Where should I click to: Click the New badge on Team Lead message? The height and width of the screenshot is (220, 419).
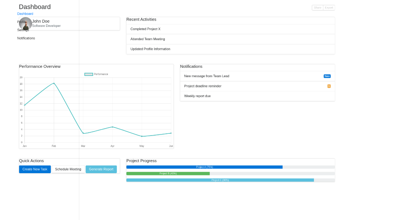327,76
